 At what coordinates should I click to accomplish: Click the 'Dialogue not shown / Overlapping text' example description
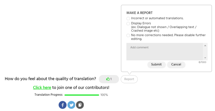164,29
